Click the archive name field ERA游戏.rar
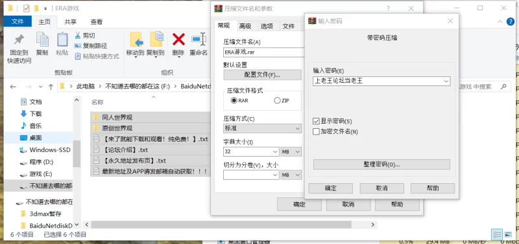The image size is (519, 244). [x=264, y=52]
